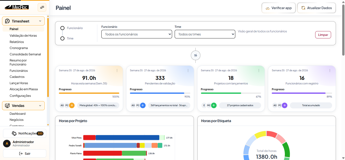
Task: Click Vitor Pires blue bar segment
Action: pyautogui.click(x=127, y=138)
